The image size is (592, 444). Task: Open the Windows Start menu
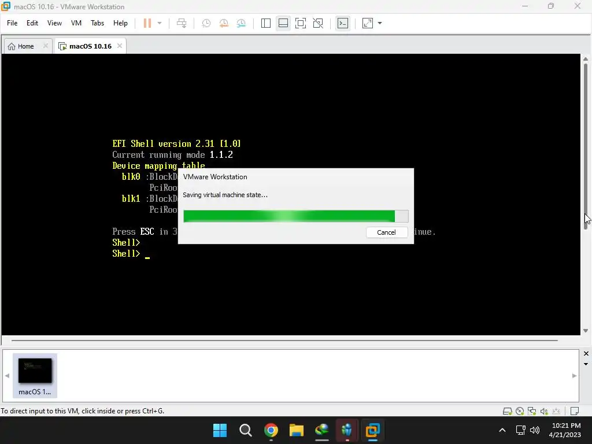point(220,430)
